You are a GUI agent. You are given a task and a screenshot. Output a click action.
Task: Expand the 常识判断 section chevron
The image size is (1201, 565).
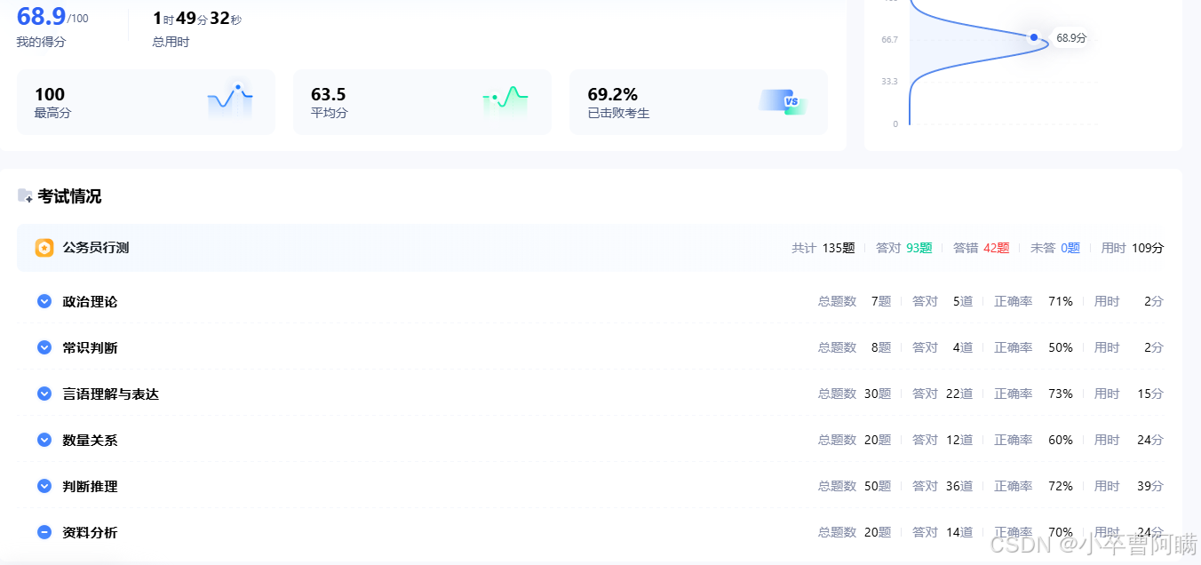pos(44,347)
